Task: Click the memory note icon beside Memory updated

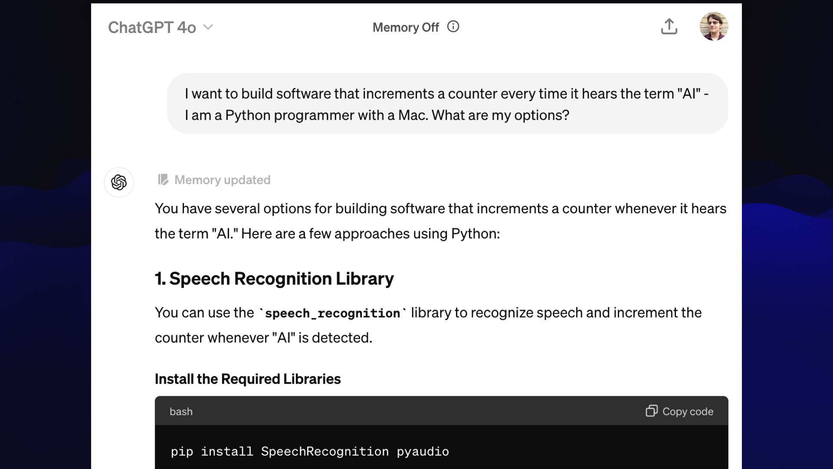Action: click(163, 180)
